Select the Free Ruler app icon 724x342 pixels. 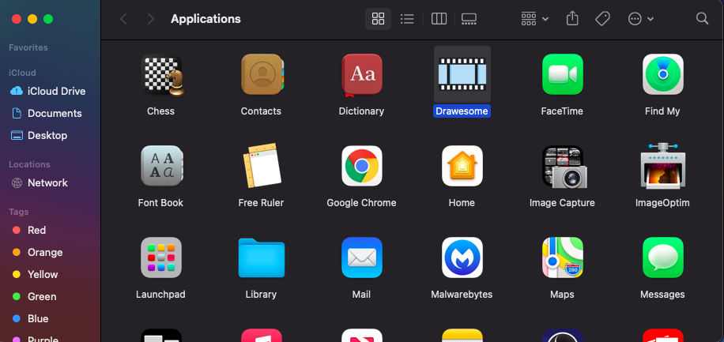click(262, 166)
